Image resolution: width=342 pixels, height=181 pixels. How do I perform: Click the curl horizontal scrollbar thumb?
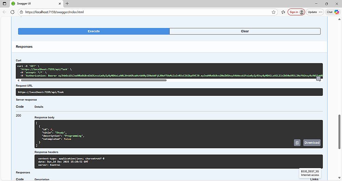94,80
